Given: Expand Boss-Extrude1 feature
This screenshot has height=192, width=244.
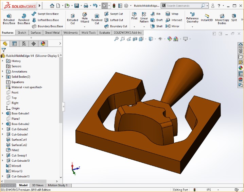Looking at the screenshot, I should click(x=2, y=113).
